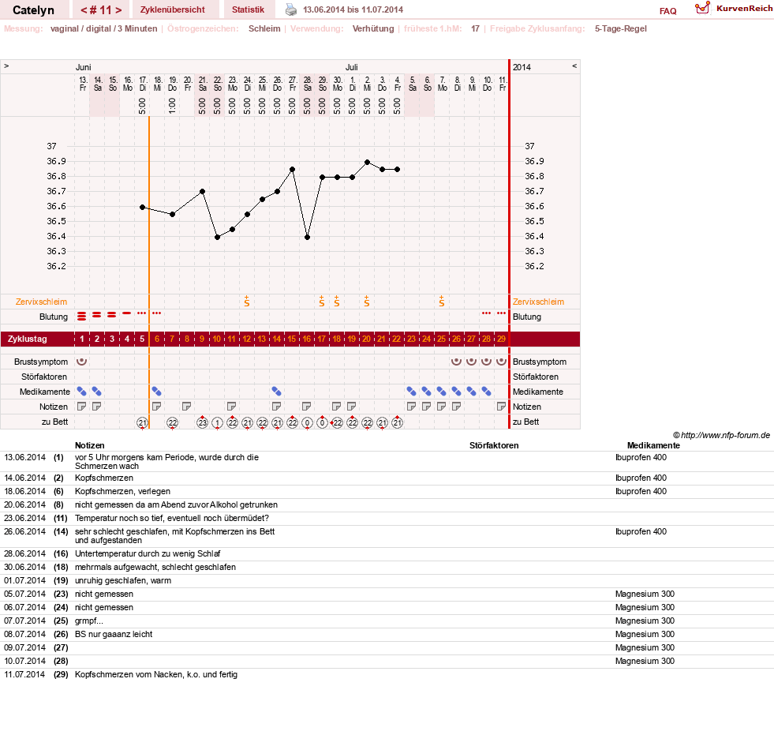Click the bedtime clock 0 on cycle day 16

[x=307, y=423]
